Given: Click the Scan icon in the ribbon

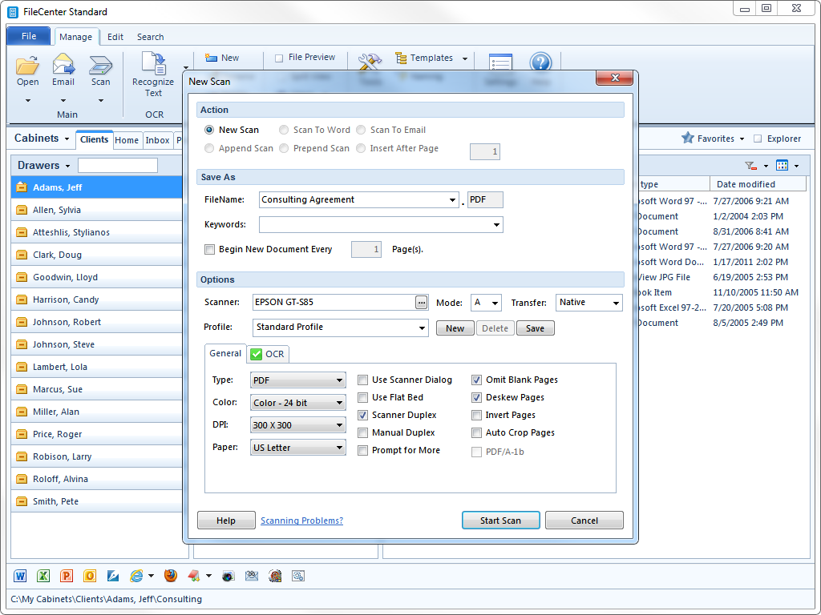Looking at the screenshot, I should click(100, 66).
